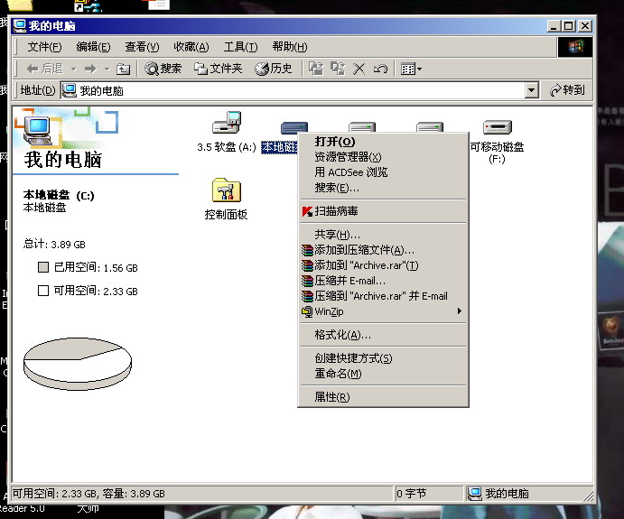Select the 可移动磁盘 (F:) drive icon
624x519 pixels.
coord(497,127)
